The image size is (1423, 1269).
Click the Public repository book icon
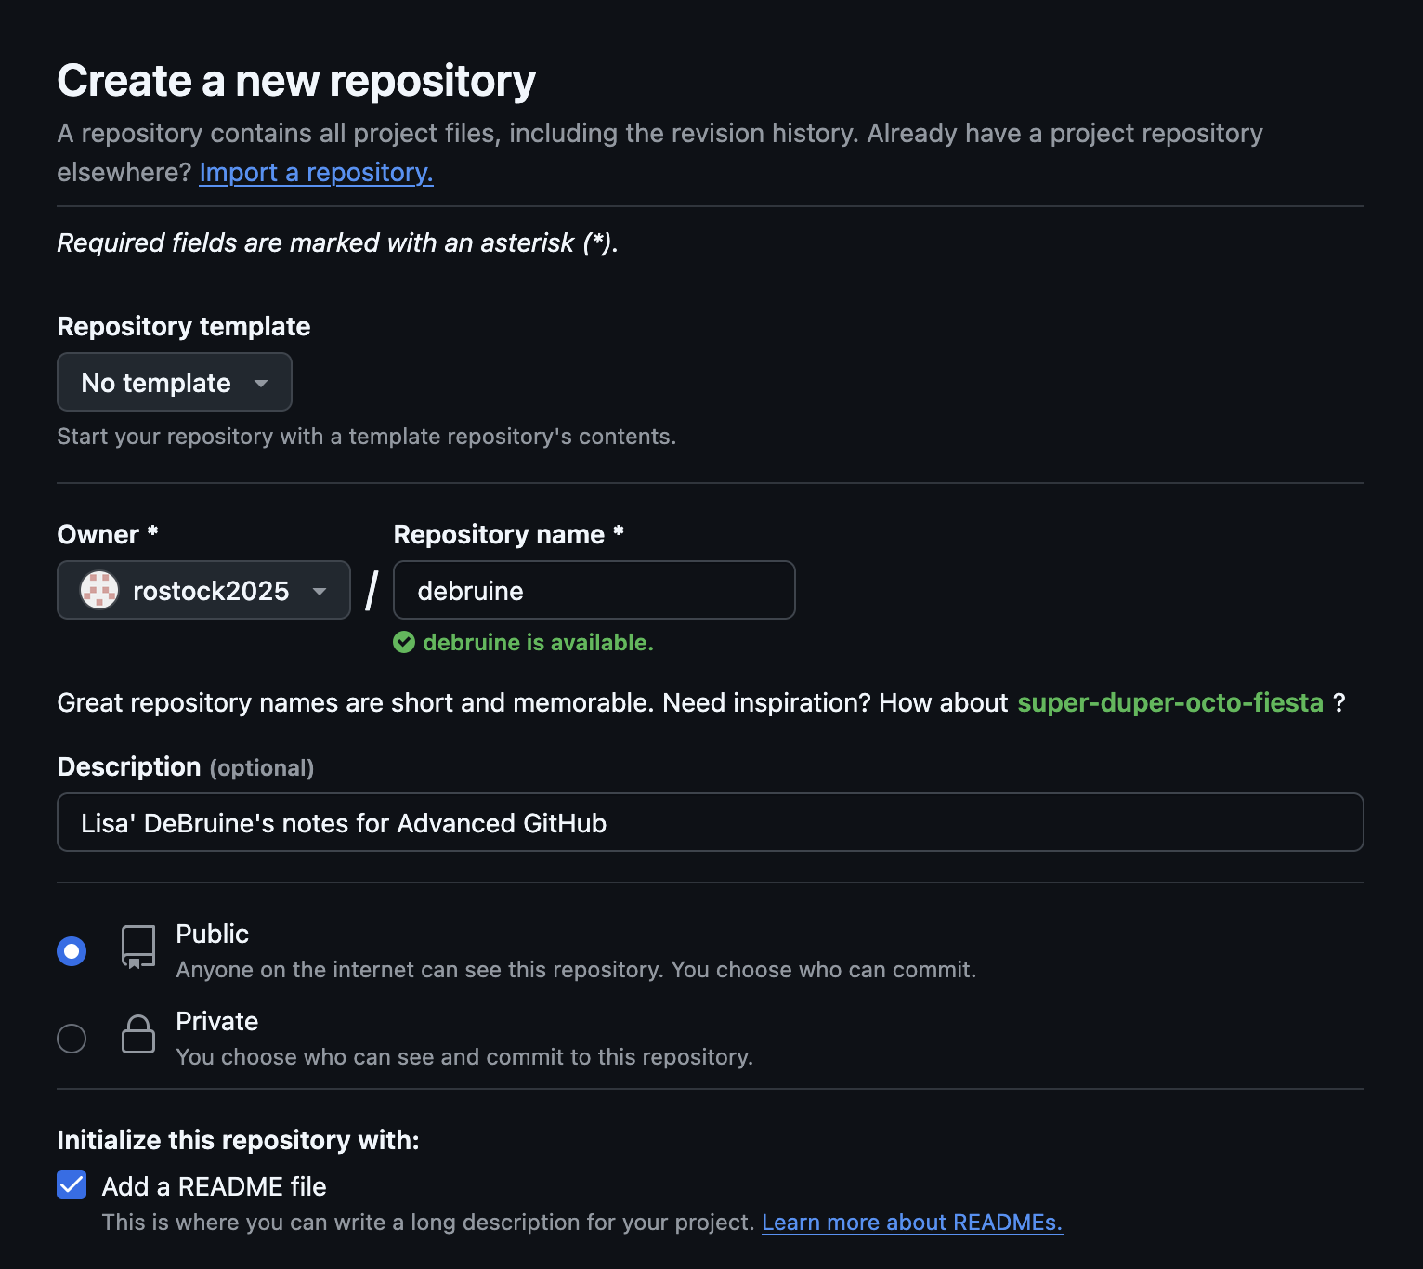tap(138, 948)
